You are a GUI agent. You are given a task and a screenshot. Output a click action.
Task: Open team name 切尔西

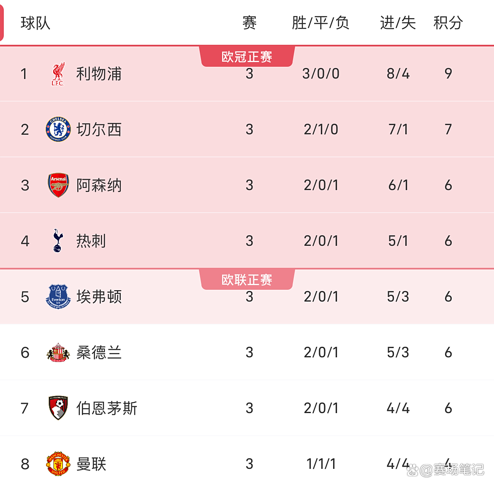[99, 129]
